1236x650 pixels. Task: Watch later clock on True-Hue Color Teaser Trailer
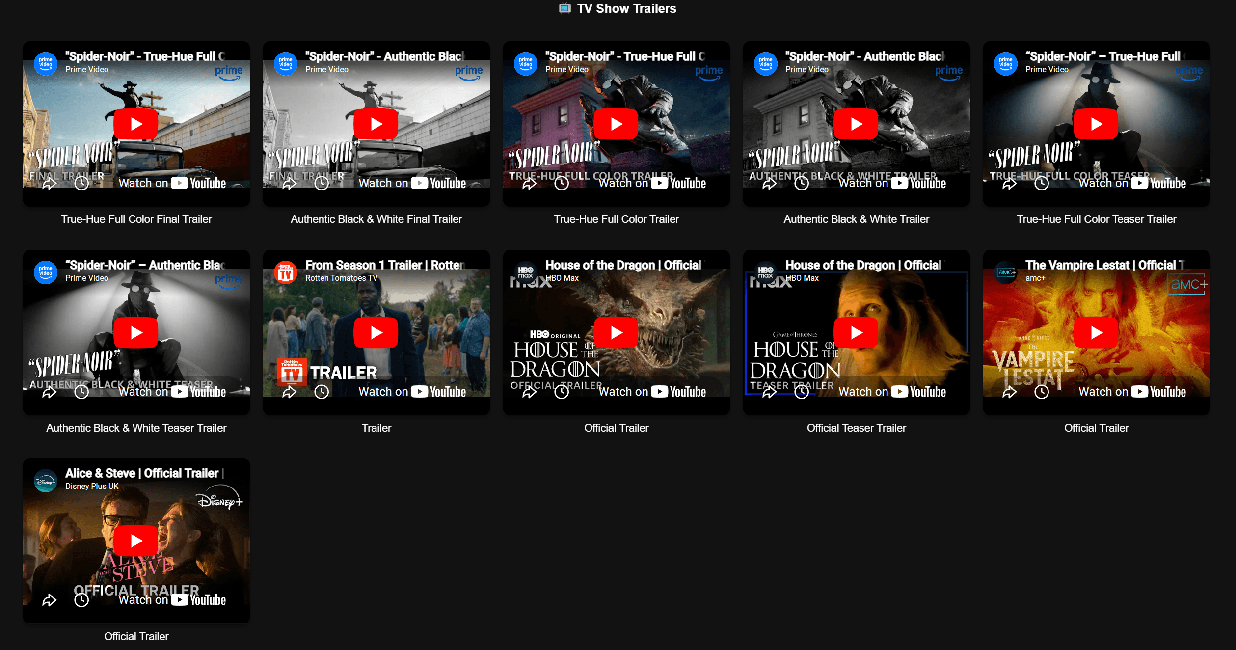(x=1042, y=184)
